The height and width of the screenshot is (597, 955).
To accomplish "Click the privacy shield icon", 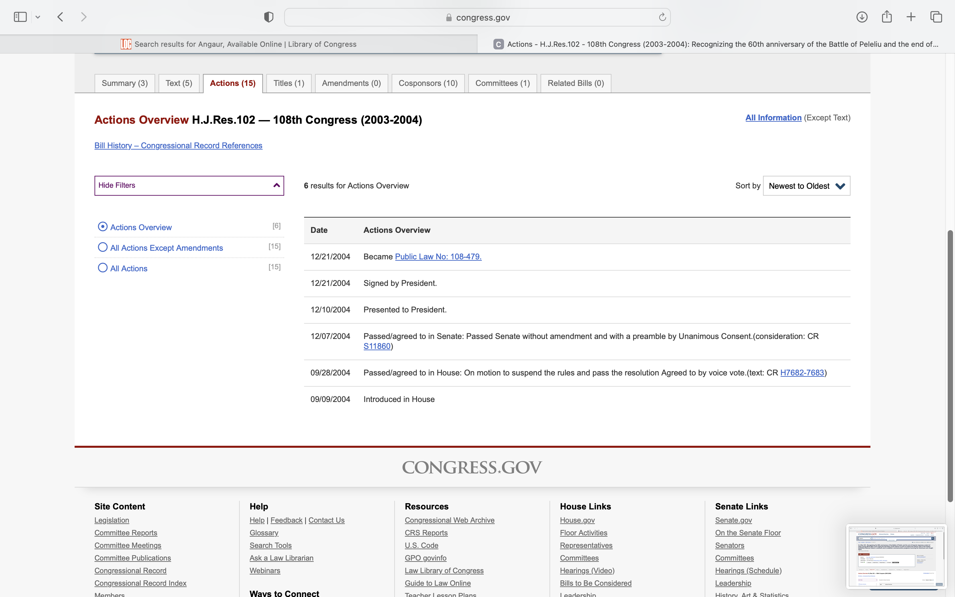I will pos(268,17).
